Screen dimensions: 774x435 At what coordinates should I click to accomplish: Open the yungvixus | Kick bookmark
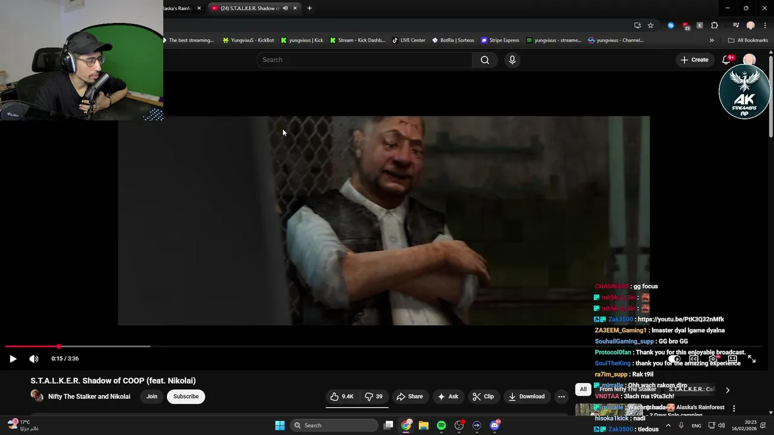point(302,40)
